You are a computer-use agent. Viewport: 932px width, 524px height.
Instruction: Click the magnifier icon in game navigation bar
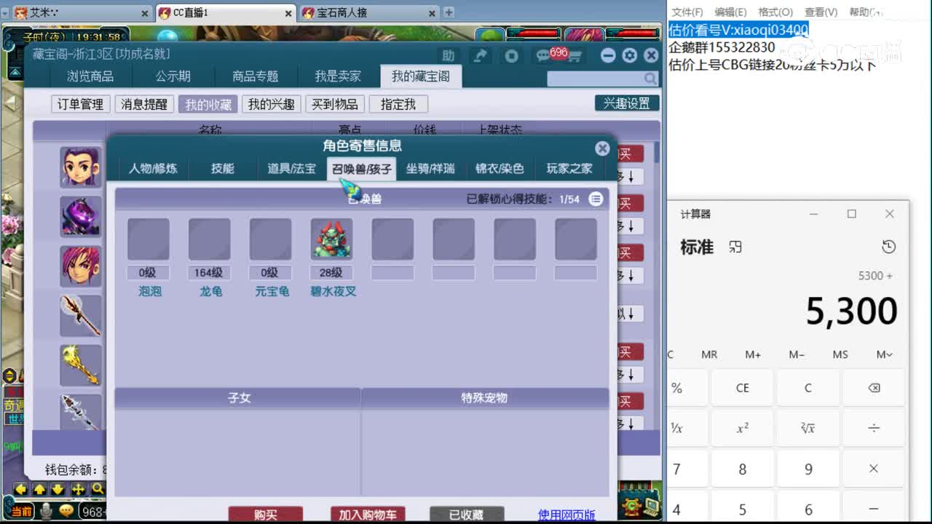coord(99,490)
